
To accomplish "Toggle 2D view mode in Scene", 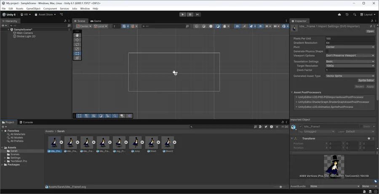I will point(237,27).
